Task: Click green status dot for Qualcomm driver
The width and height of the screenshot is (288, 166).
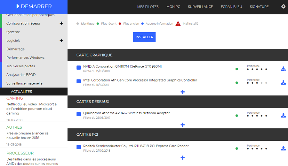Action: click(237, 116)
